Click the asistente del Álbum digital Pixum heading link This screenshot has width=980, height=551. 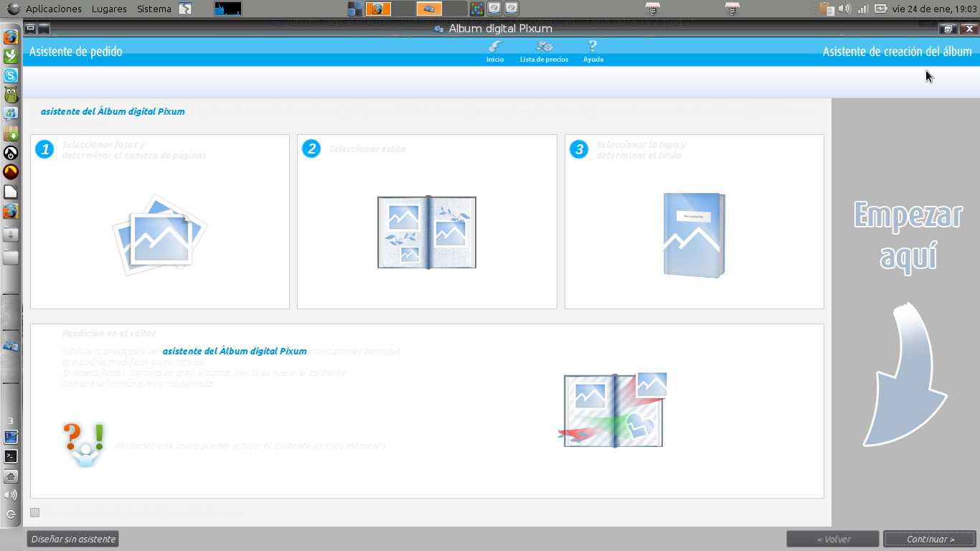(x=113, y=112)
